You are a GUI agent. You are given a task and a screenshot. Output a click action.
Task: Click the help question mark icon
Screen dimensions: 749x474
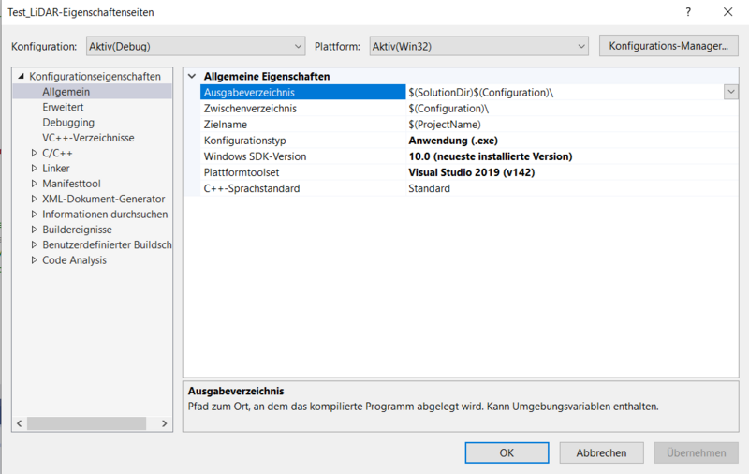click(x=688, y=12)
